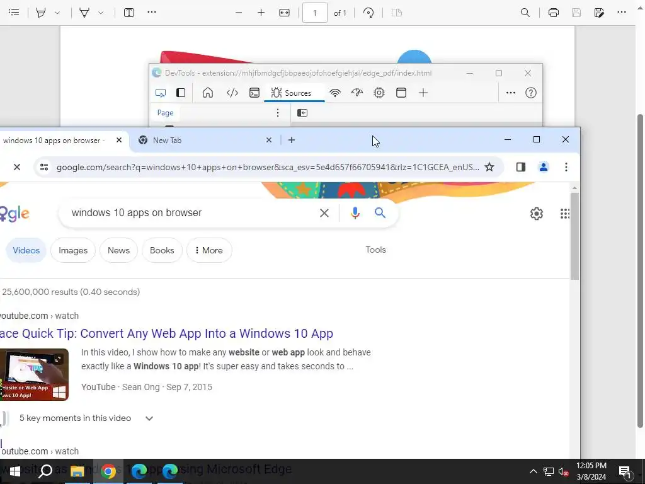The image size is (645, 484).
Task: Select the News search filter
Action: (x=118, y=250)
